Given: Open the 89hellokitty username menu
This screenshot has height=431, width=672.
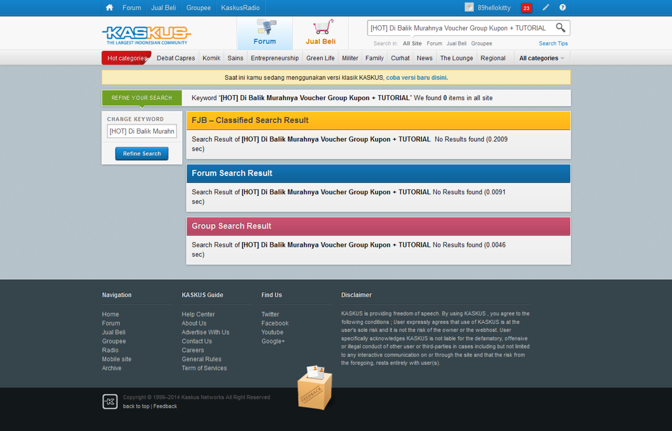Looking at the screenshot, I should (x=494, y=8).
